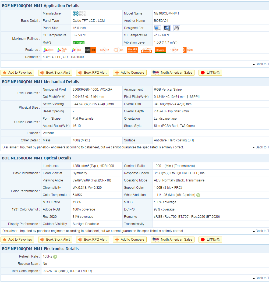Select the sRGB feature badge
The width and height of the screenshot is (269, 282).
76,50
